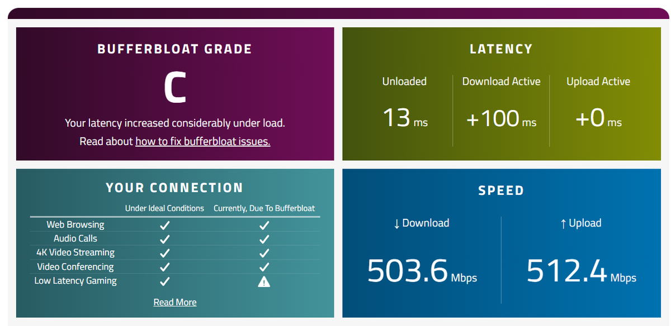Click the 503.6 Mbps download speed value
The height and width of the screenshot is (326, 671).
(x=422, y=270)
